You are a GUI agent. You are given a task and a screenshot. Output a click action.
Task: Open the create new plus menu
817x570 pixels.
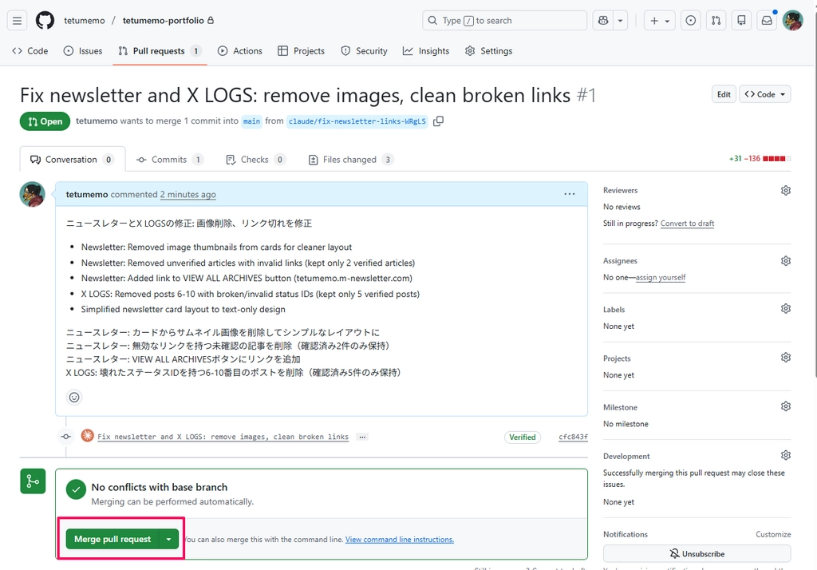coord(659,20)
